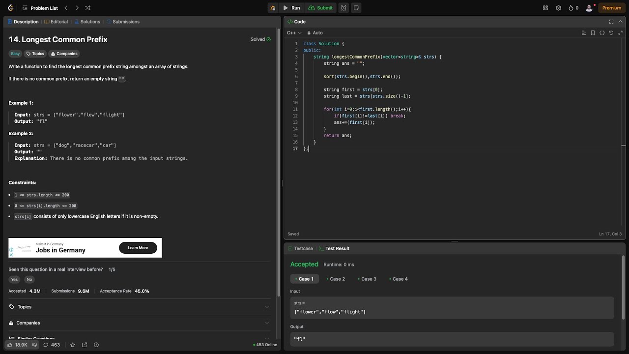Click the Ln 17, Col 3 status
Viewport: 629px width, 354px height.
(x=610, y=234)
